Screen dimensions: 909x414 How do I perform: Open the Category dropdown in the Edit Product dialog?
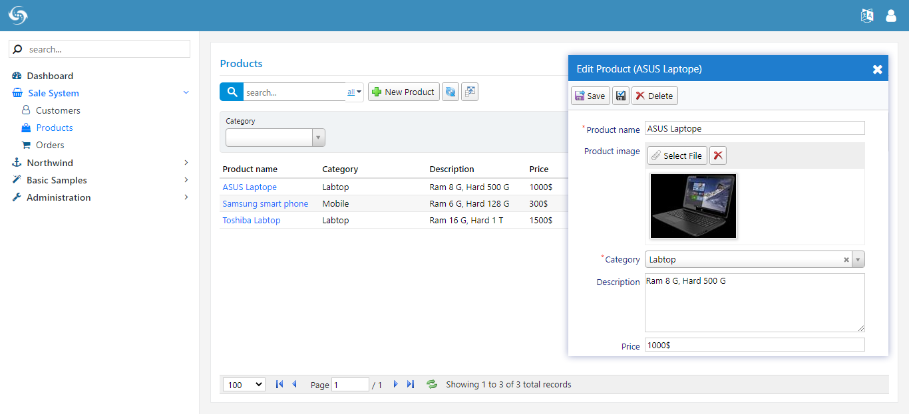[x=858, y=259]
